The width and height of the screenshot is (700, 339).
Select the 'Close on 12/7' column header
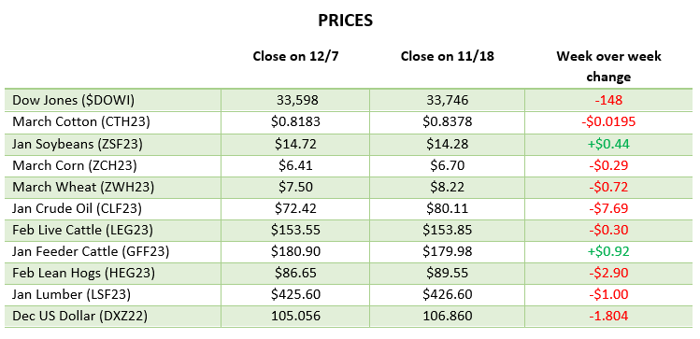tap(295, 56)
